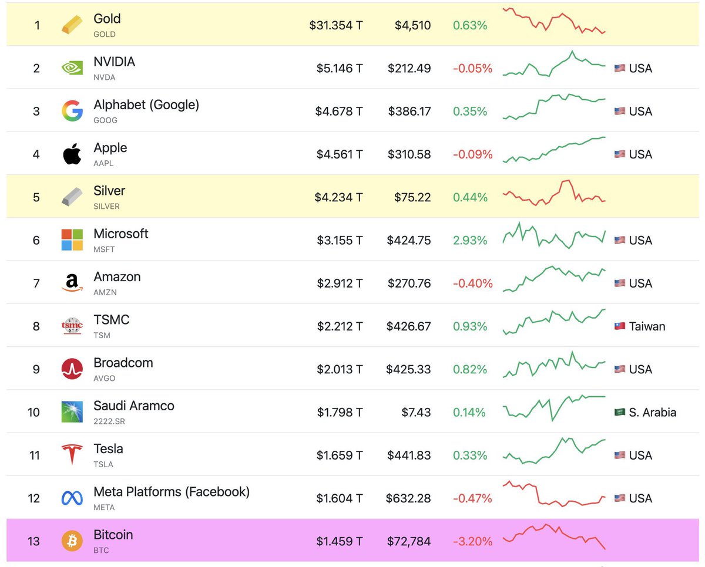
Task: Click Bitcoin price $72,784
Action: pos(408,541)
